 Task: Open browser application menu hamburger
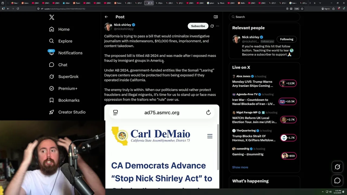(343, 9)
